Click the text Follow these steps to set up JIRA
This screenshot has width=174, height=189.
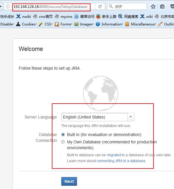(x=50, y=68)
